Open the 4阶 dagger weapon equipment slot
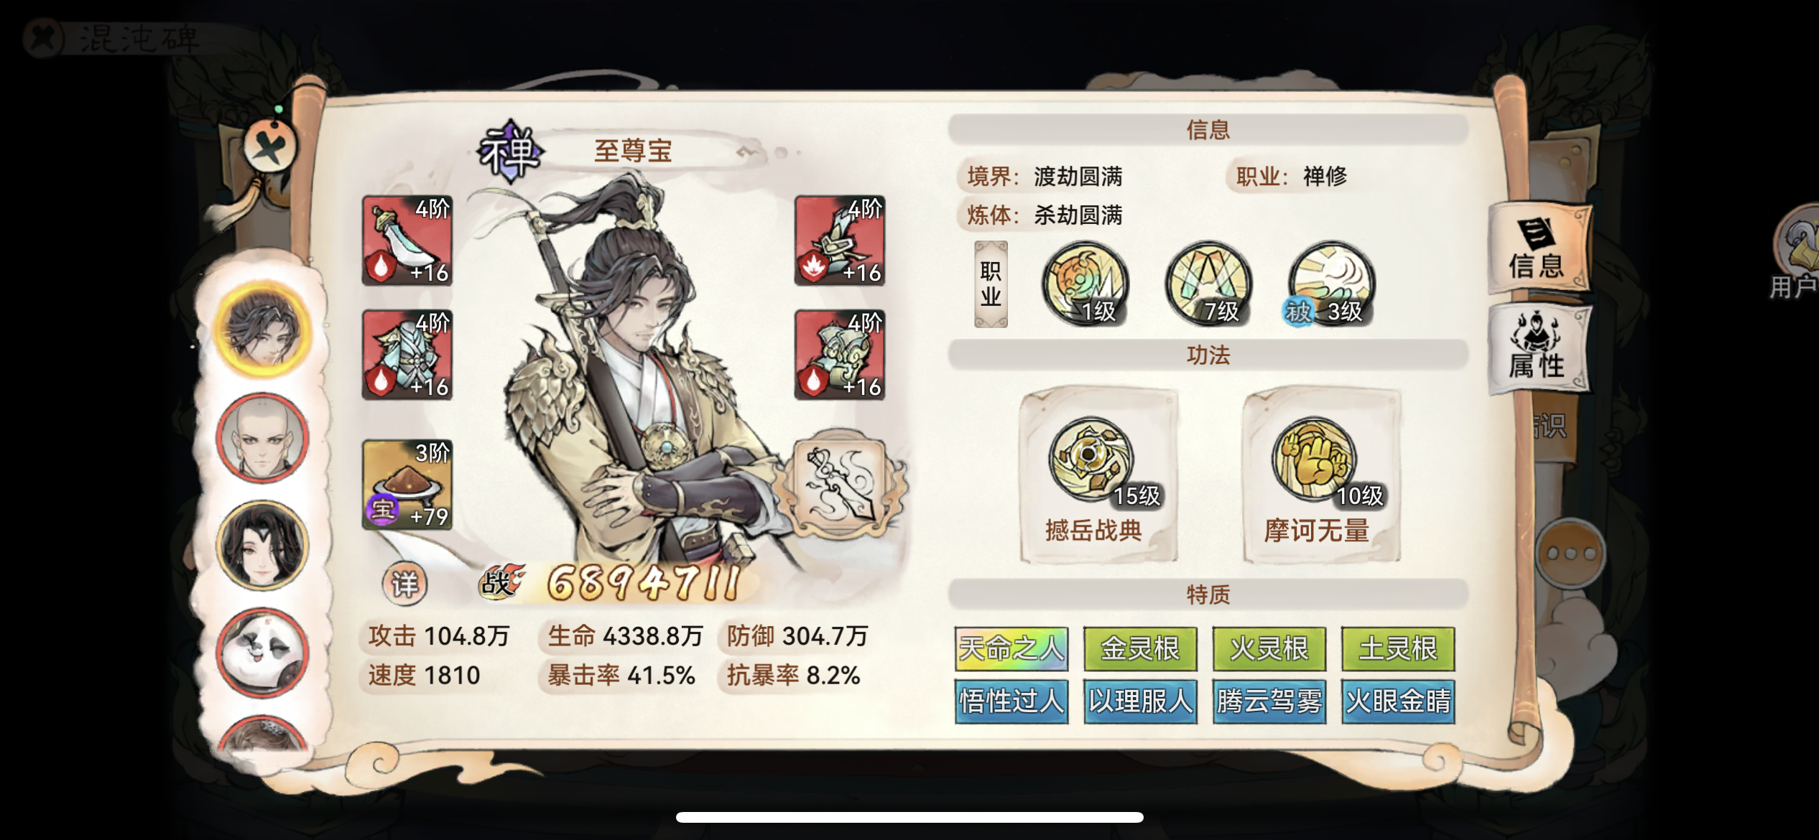Image resolution: width=1819 pixels, height=840 pixels. 407,241
